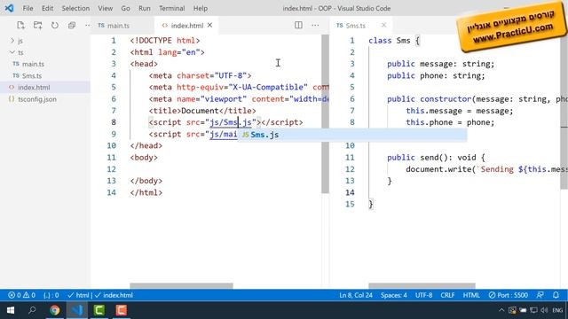The image size is (568, 319).
Task: Switch to the main.ts tab
Action: coord(118,26)
